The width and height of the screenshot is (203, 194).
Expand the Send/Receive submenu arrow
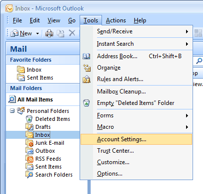187,31
